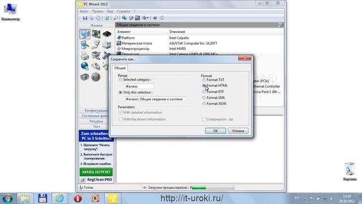The width and height of the screenshot is (362, 204).
Task: Click the Save floppy icon in PC Wizard toolbar
Action: [85, 18]
